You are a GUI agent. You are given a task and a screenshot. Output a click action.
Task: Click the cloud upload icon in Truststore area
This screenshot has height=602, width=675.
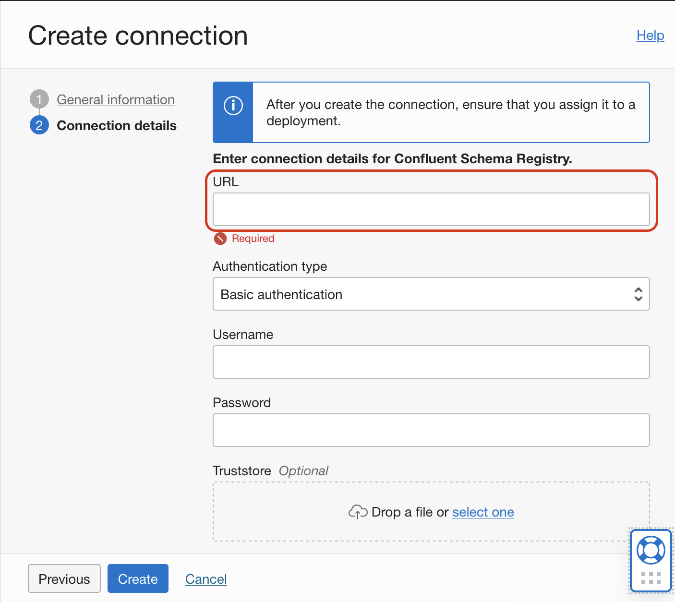tap(358, 512)
